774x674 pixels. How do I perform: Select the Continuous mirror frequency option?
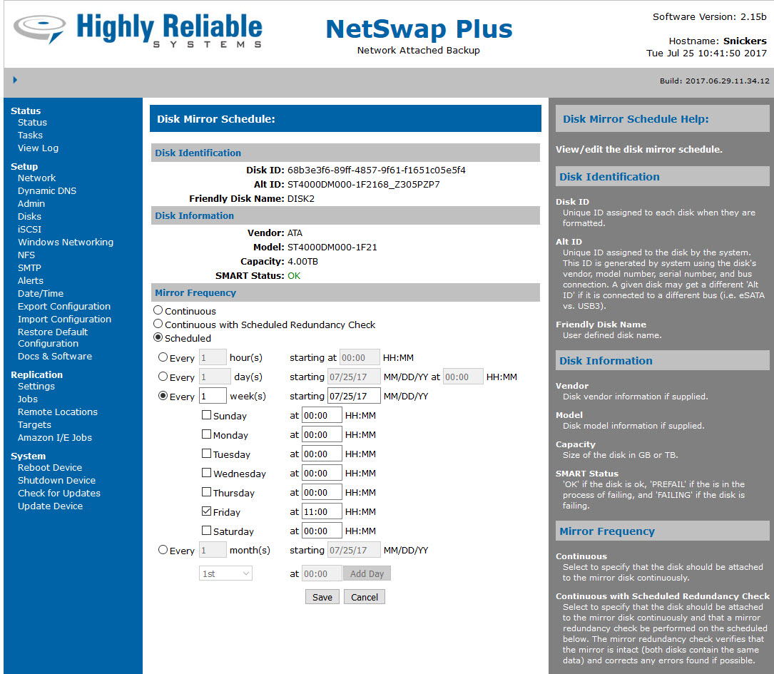158,310
